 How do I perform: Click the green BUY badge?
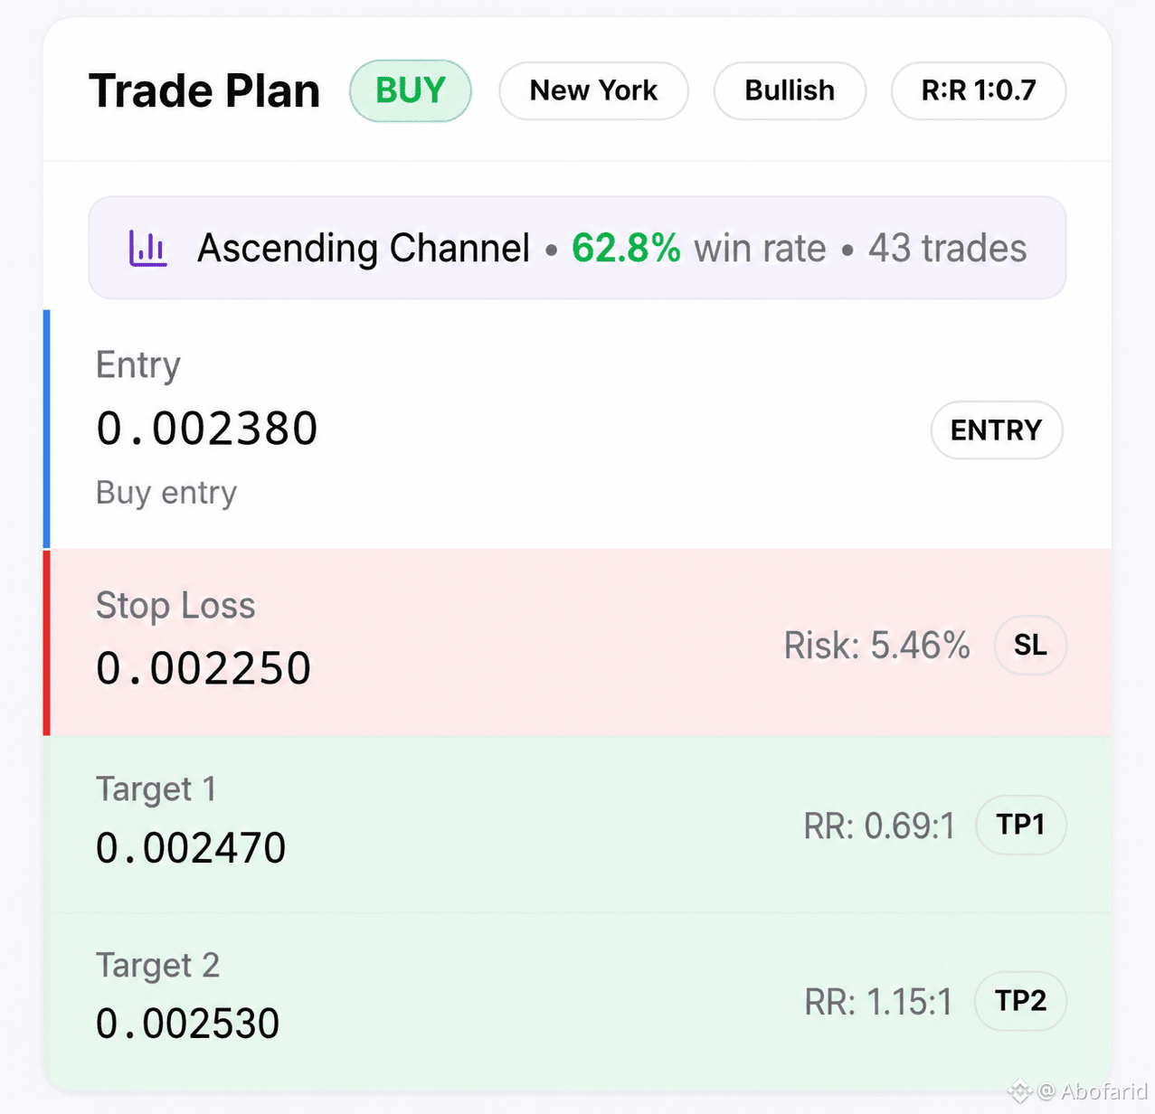[x=411, y=90]
